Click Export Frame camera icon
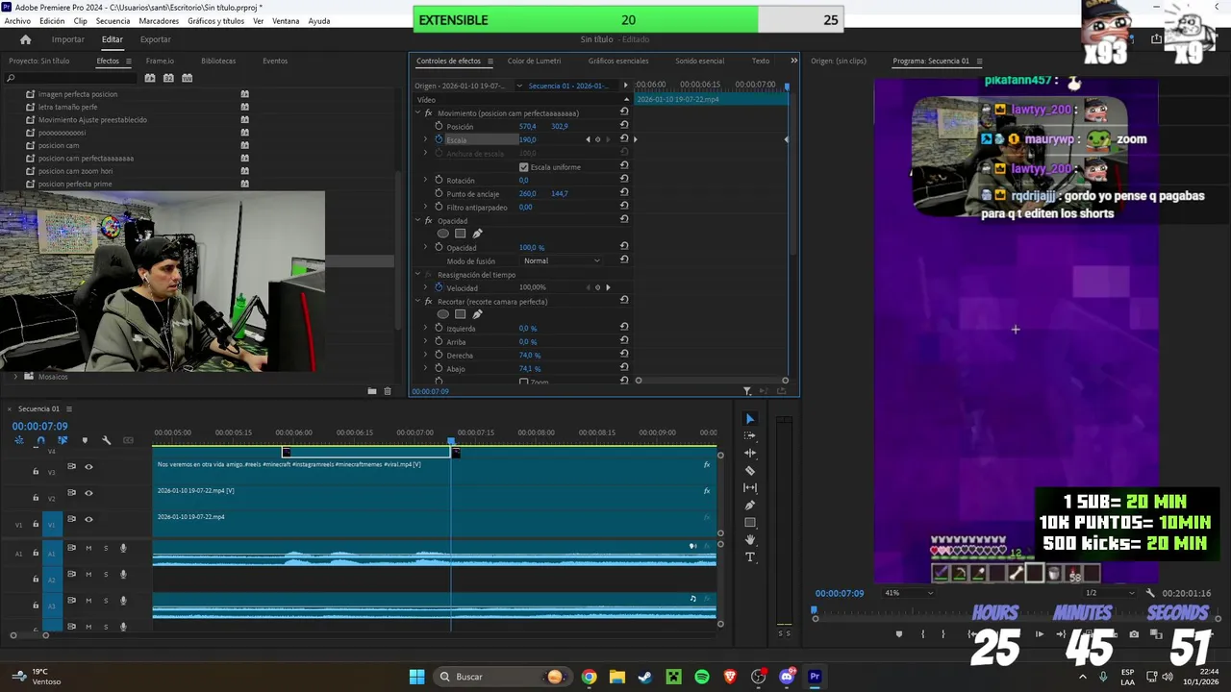This screenshot has height=692, width=1231. click(1134, 634)
